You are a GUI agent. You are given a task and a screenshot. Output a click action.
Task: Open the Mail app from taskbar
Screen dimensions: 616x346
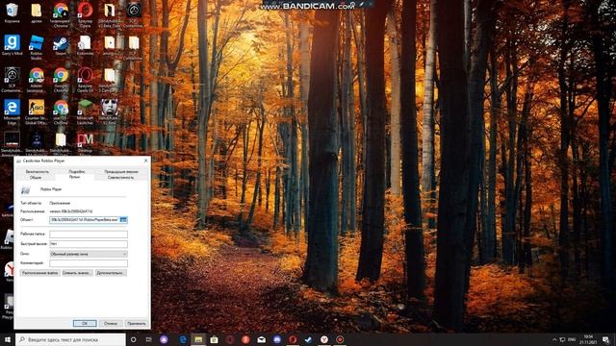pyautogui.click(x=261, y=339)
